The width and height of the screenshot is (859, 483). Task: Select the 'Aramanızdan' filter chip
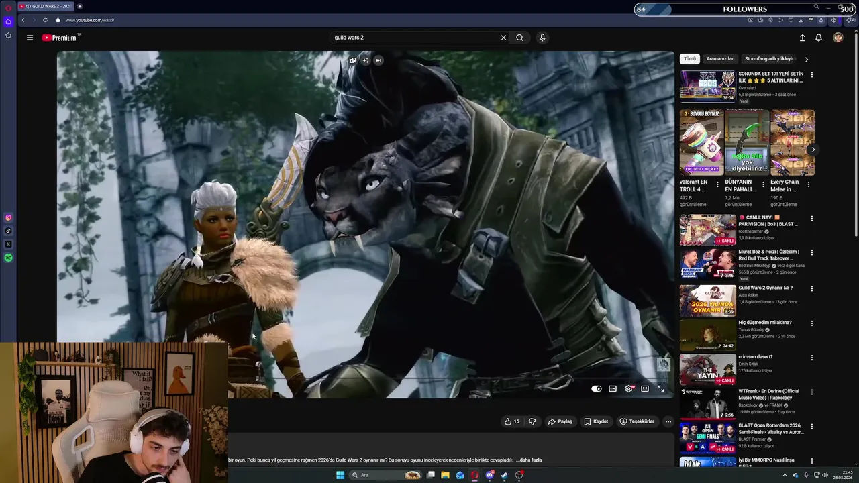720,59
